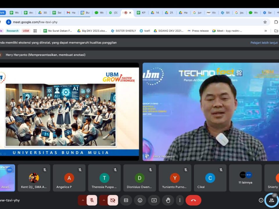
Task: Open tab groups grid icon in bookmarks bar
Action: [x=35, y=31]
